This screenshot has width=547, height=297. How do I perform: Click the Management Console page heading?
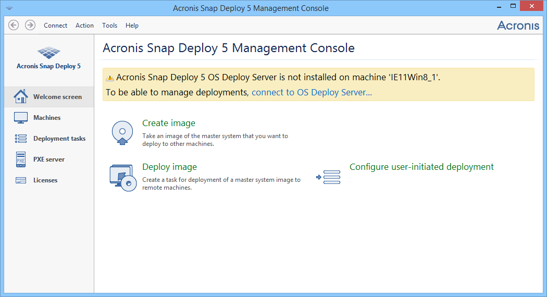[x=229, y=48]
